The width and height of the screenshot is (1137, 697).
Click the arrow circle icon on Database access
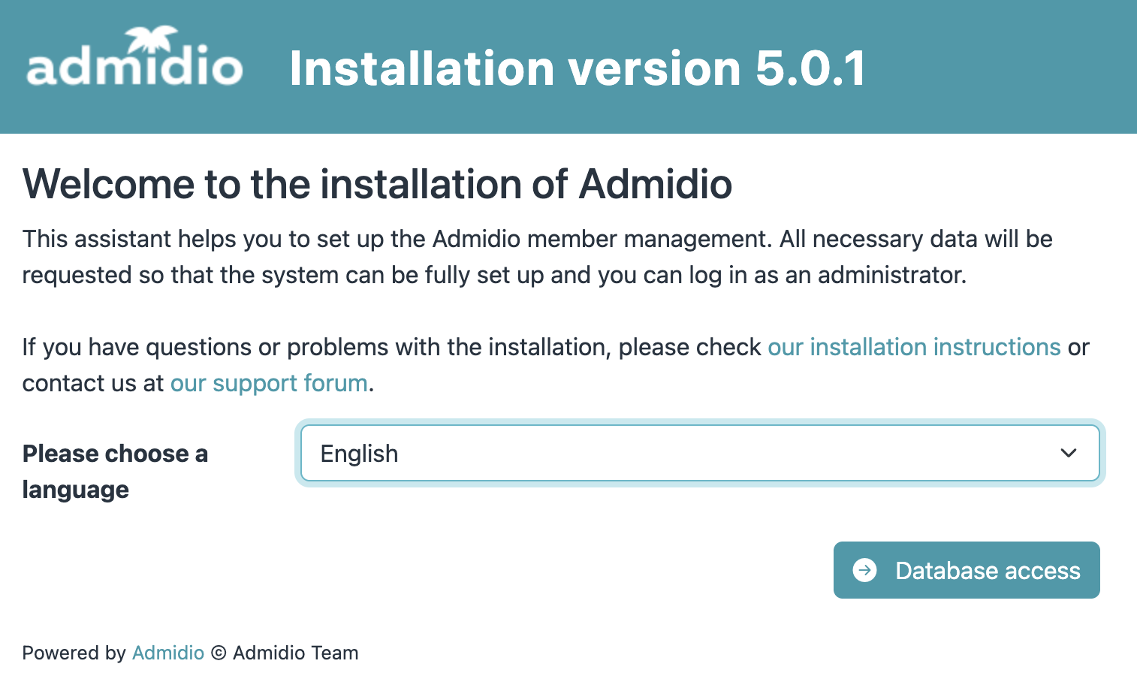864,570
